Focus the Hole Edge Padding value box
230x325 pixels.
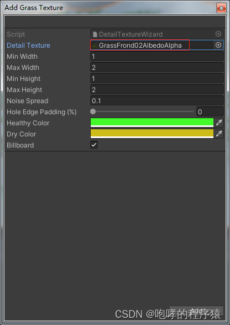coord(210,111)
